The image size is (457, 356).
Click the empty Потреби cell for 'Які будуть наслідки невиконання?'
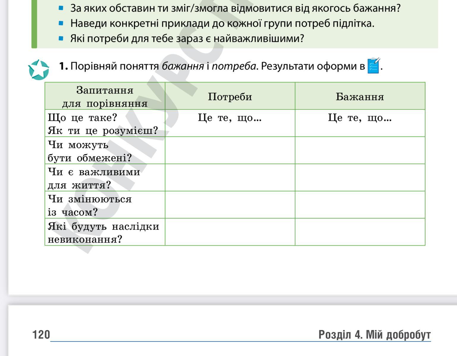(230, 232)
